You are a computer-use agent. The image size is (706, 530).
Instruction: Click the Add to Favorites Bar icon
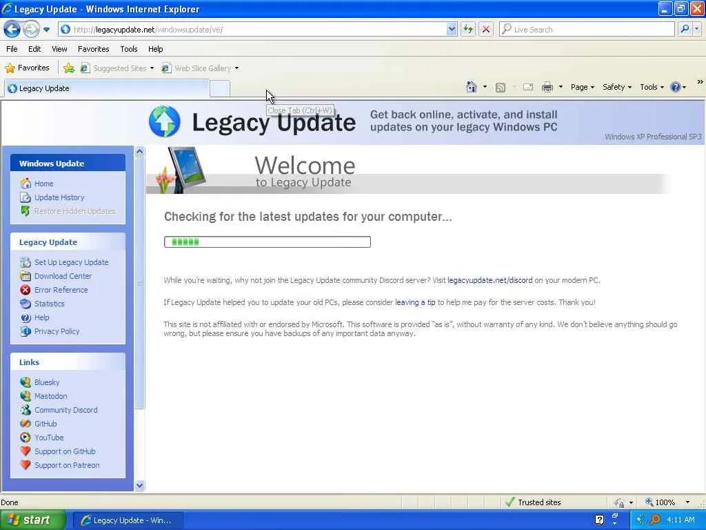pyautogui.click(x=69, y=68)
